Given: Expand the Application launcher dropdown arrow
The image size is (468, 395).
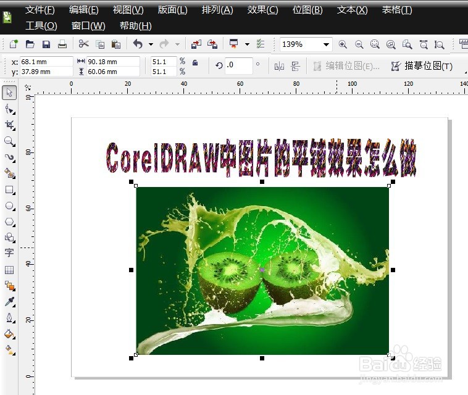Looking at the screenshot, I should coord(247,44).
